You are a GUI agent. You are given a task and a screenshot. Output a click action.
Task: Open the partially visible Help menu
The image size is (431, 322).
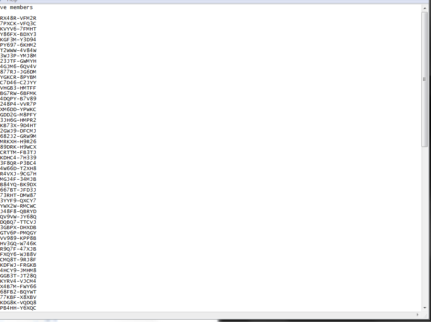tap(12, 1)
